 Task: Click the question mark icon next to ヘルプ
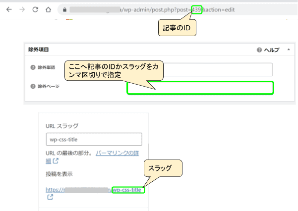259,50
